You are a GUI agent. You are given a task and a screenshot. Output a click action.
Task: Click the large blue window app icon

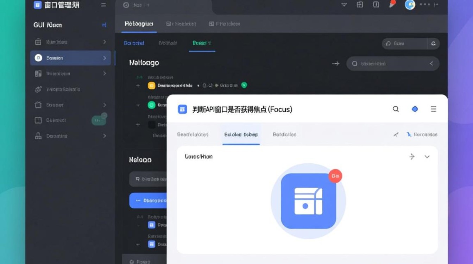tap(308, 201)
